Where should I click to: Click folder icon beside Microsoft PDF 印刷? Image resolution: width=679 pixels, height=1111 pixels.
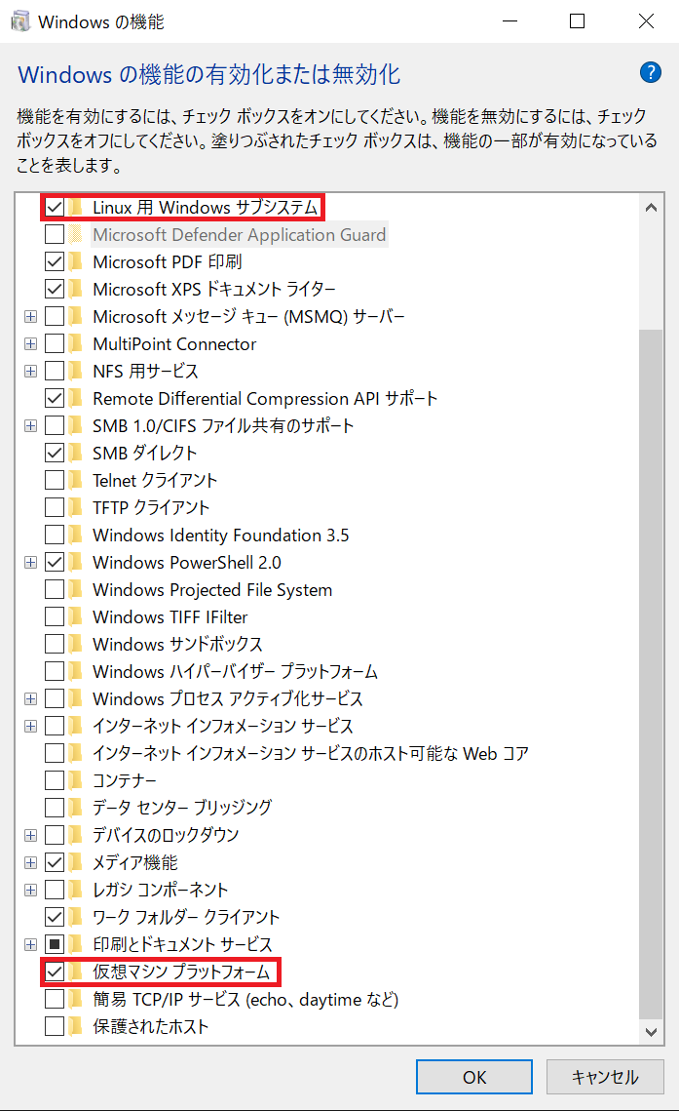coord(76,262)
